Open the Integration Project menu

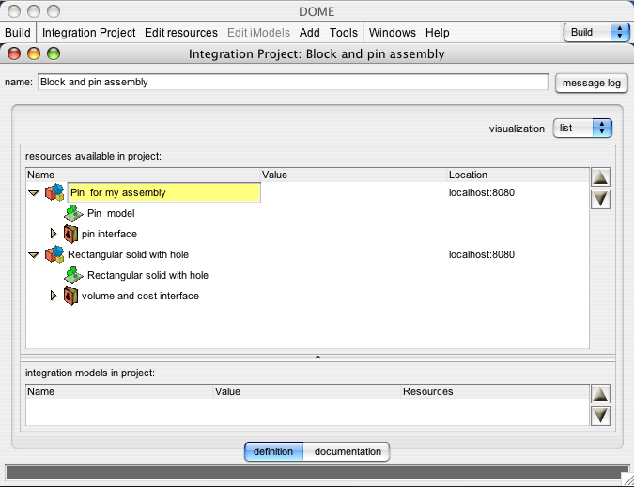pos(88,32)
